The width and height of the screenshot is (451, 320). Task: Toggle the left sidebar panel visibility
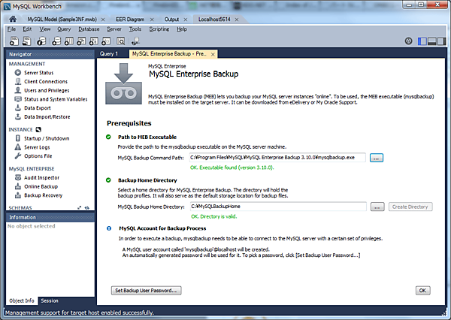pos(422,41)
